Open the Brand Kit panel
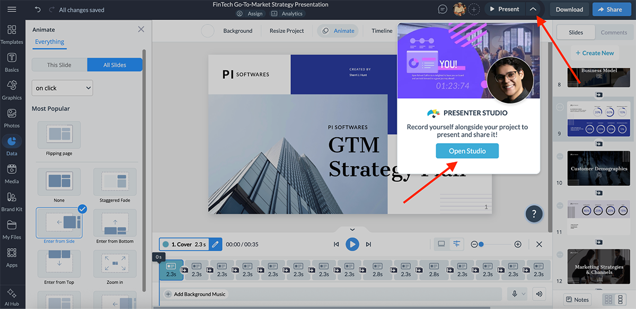The image size is (636, 309). click(12, 201)
